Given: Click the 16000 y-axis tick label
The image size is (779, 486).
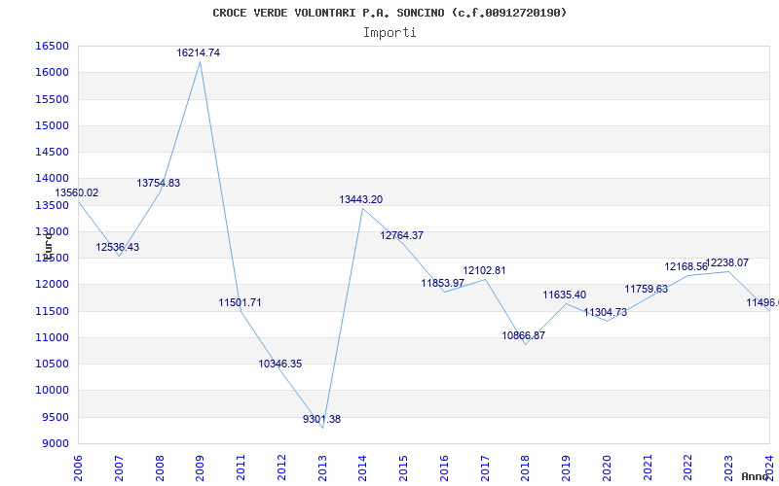Looking at the screenshot, I should (x=52, y=72).
